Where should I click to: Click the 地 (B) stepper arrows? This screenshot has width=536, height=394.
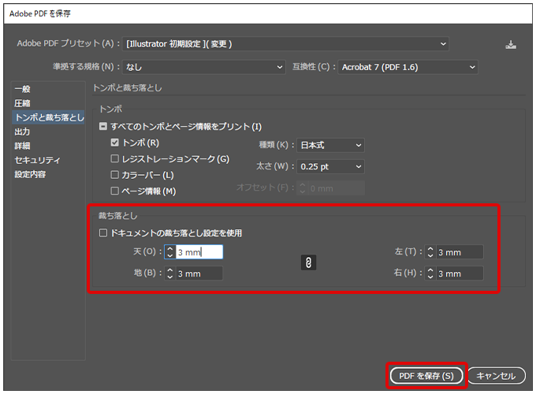170,273
